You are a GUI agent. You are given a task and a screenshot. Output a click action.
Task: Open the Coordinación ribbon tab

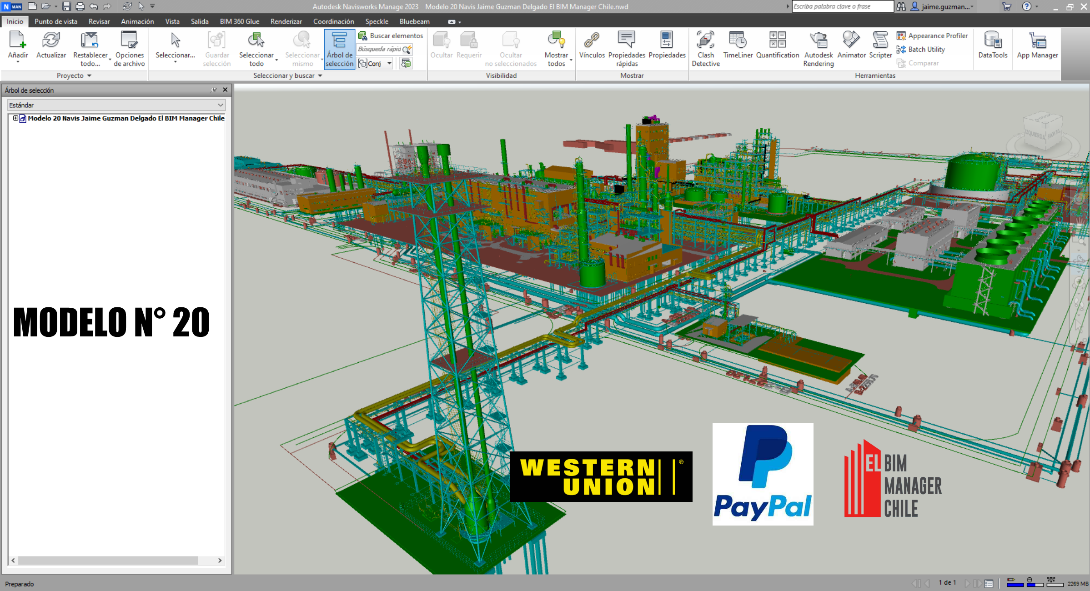pyautogui.click(x=333, y=21)
